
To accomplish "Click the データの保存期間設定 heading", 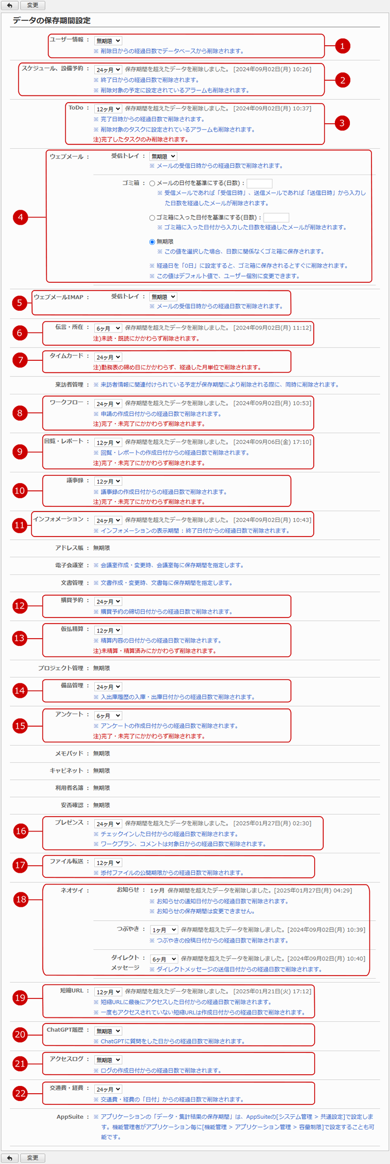I will (x=52, y=21).
